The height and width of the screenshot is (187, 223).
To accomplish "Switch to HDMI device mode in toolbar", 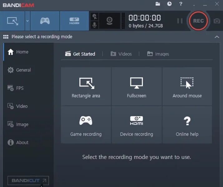I will pos(74,21).
